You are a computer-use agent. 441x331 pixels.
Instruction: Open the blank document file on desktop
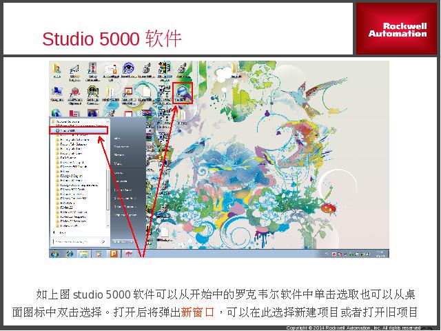click(x=147, y=94)
